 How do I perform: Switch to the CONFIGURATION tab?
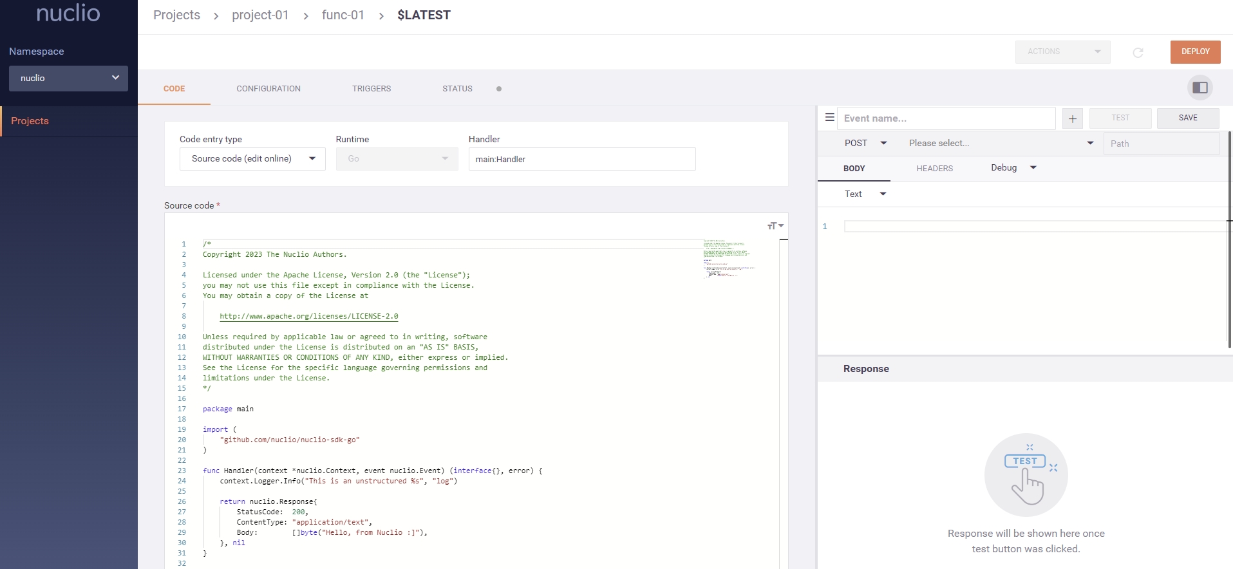[x=268, y=89]
